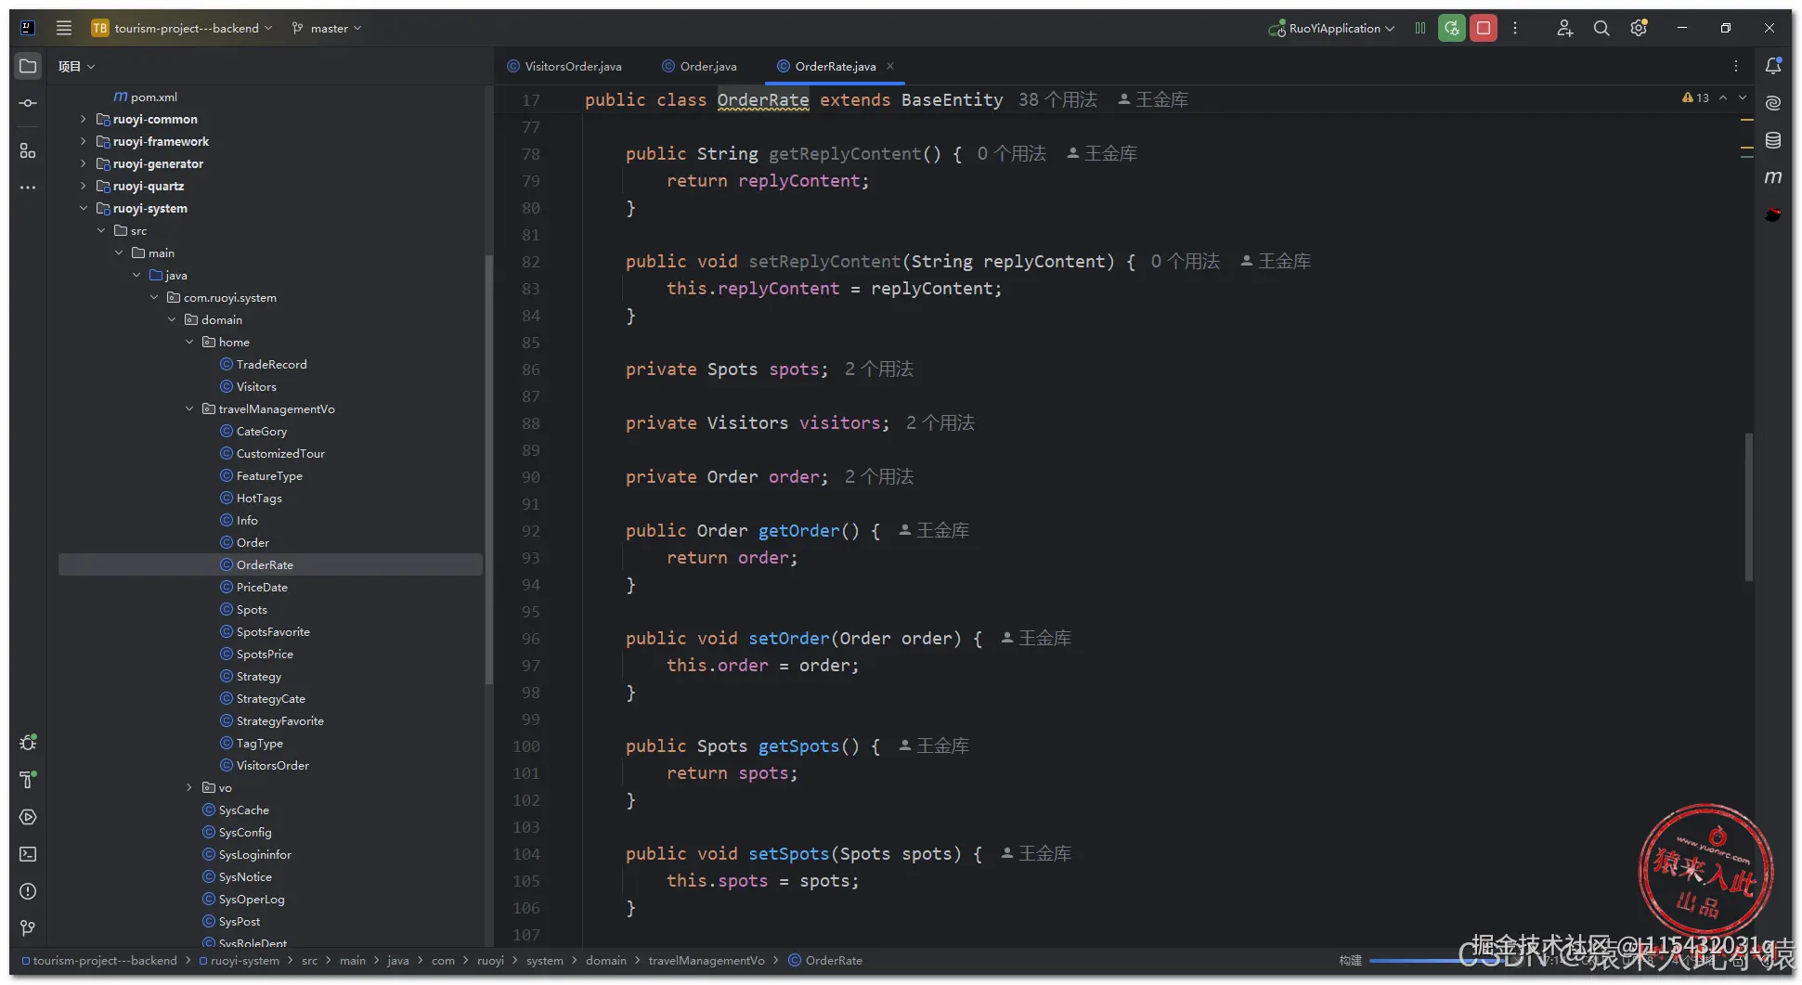Image resolution: width=1802 pixels, height=985 pixels.
Task: Expand the ruoyi-common module
Action: [x=84, y=119]
